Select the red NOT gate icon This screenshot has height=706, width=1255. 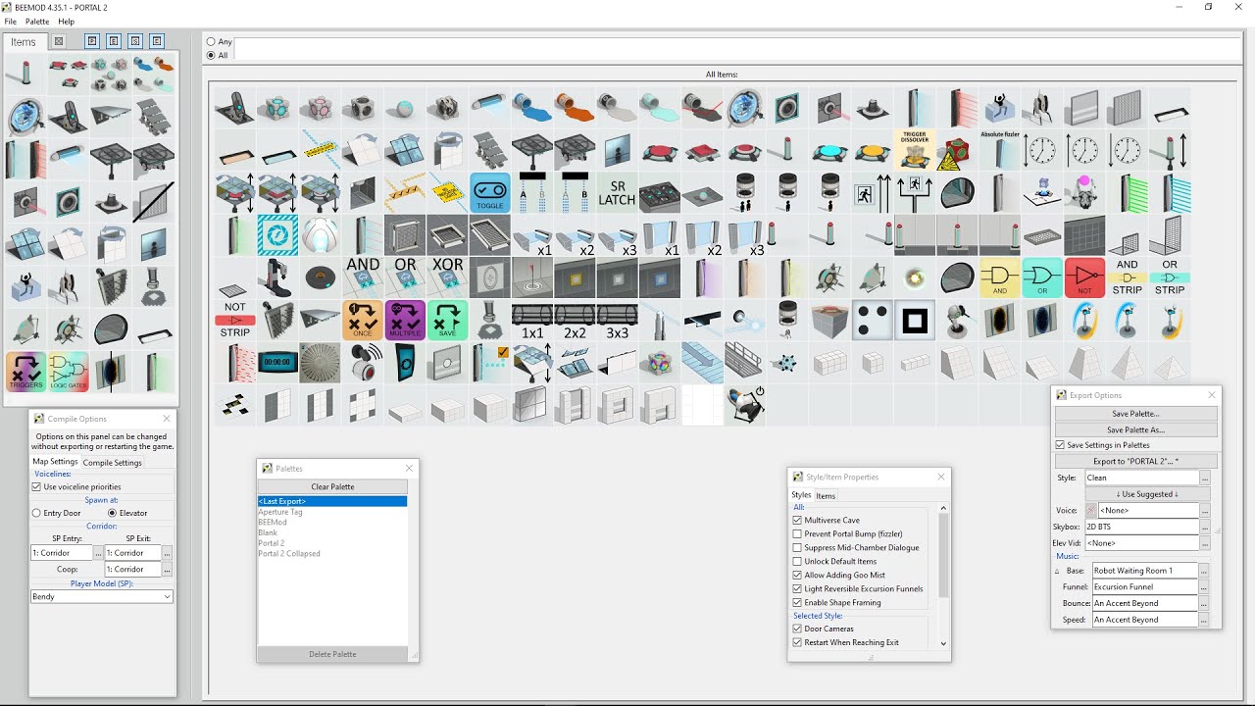point(1084,277)
